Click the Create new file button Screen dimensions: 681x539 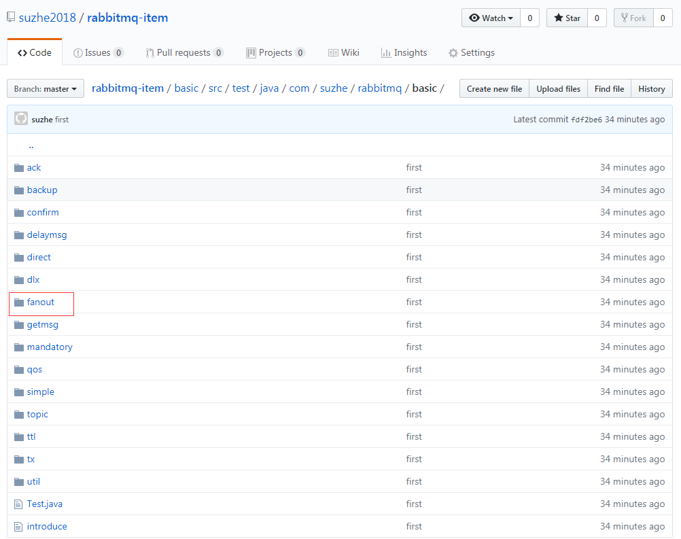pos(494,88)
